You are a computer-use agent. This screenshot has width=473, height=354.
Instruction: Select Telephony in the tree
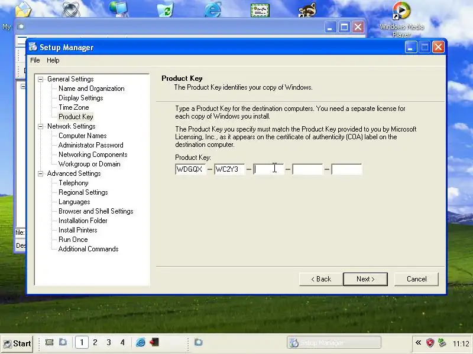[73, 183]
